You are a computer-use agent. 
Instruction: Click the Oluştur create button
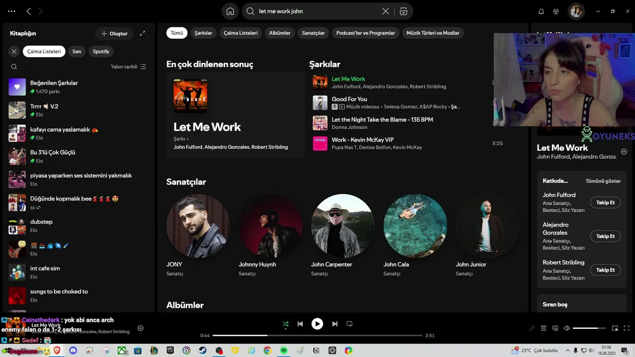click(x=114, y=34)
